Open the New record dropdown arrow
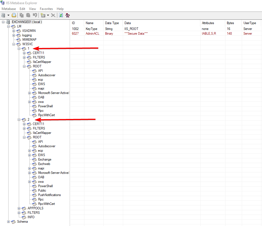Image resolution: width=262 pixels, height=226 pixels. pyautogui.click(x=48, y=15)
